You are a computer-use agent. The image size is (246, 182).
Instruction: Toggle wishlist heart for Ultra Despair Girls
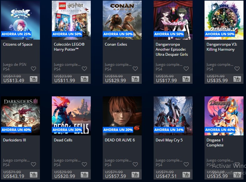186,69
